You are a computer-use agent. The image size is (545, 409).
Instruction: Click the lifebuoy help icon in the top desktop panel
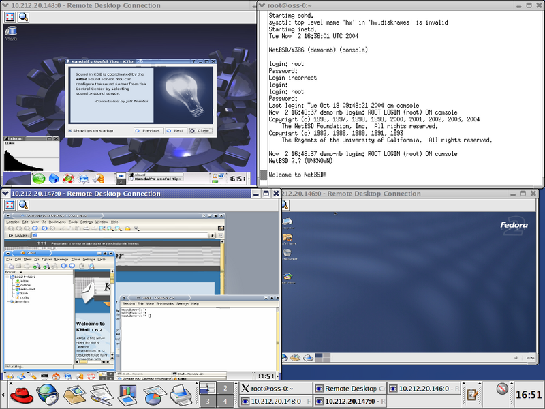click(x=67, y=177)
